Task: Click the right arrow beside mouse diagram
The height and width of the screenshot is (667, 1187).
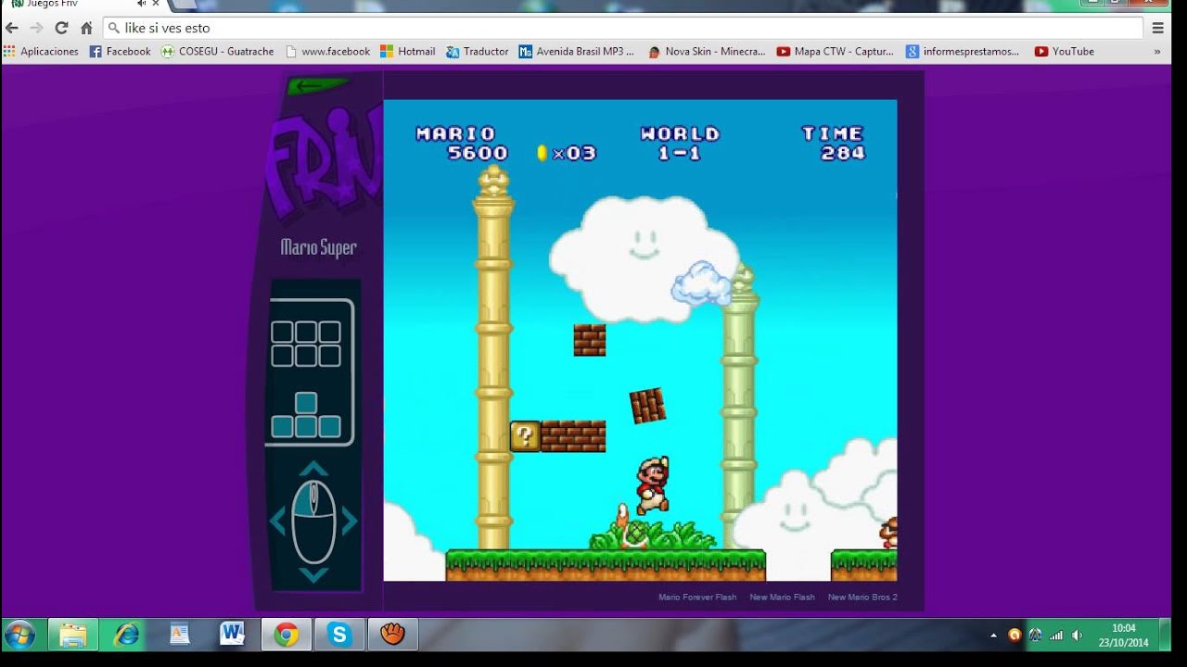Action: tap(350, 522)
